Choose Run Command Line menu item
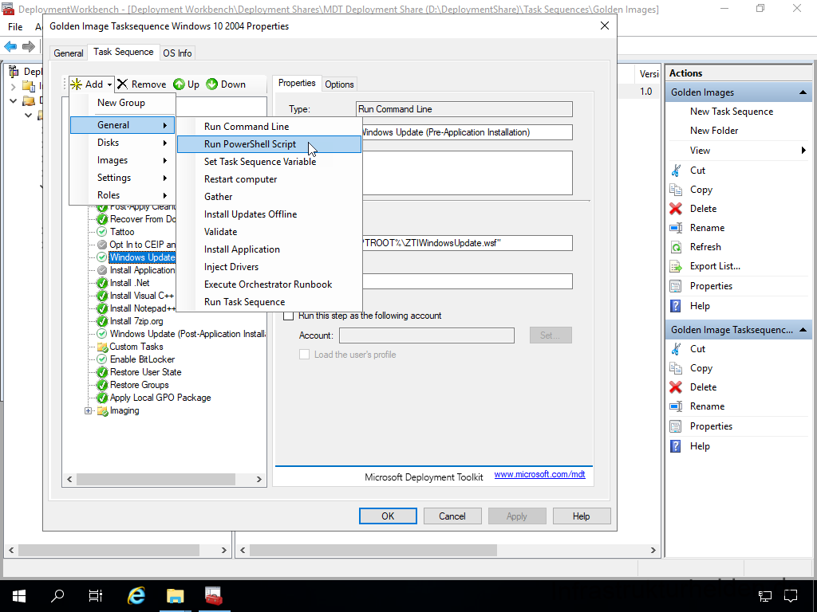This screenshot has height=612, width=817. pos(269,127)
